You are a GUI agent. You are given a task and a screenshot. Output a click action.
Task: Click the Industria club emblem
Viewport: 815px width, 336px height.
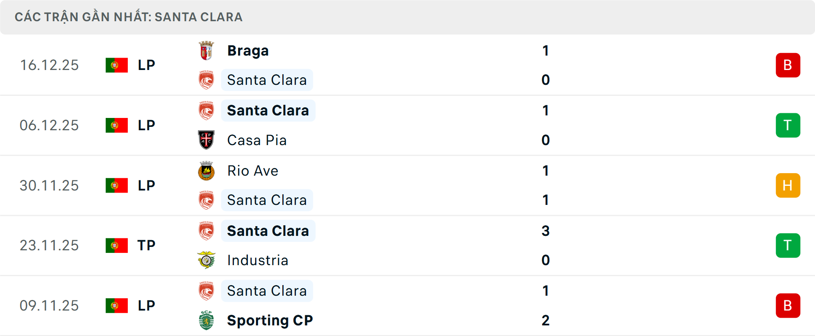point(207,260)
